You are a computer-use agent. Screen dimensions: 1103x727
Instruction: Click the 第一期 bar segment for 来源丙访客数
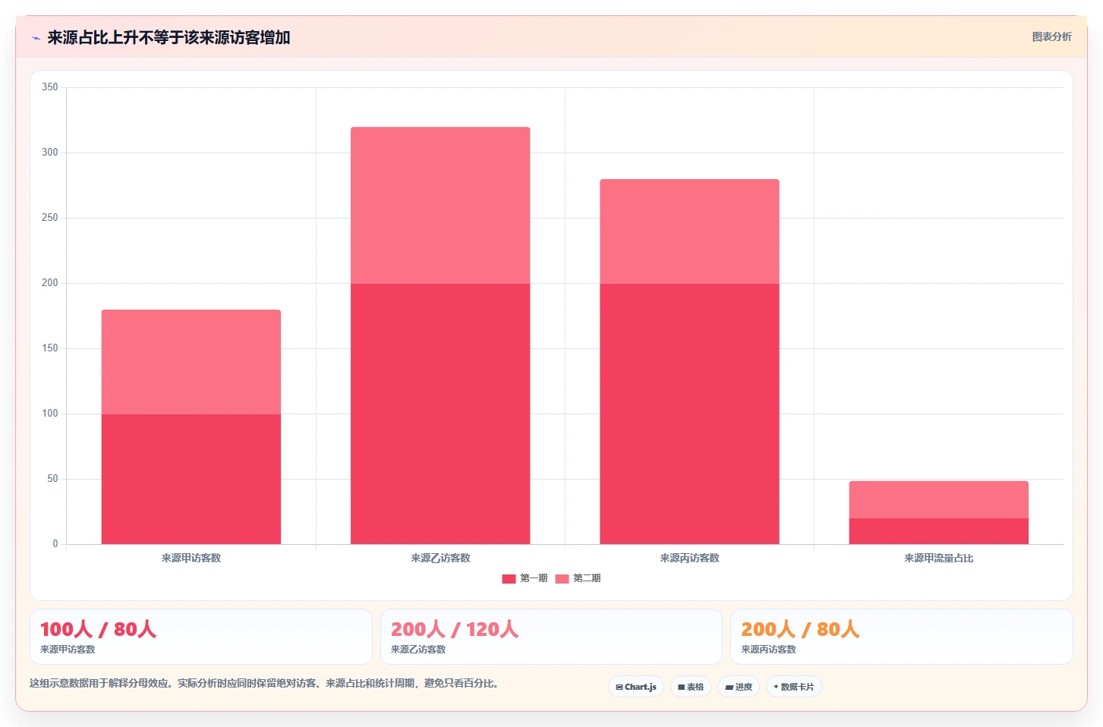[689, 414]
